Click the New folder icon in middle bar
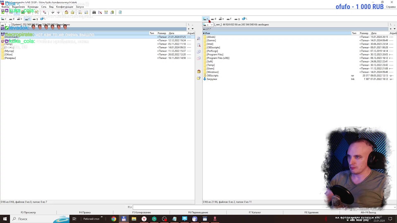The width and height of the screenshot is (397, 223). pos(199,78)
